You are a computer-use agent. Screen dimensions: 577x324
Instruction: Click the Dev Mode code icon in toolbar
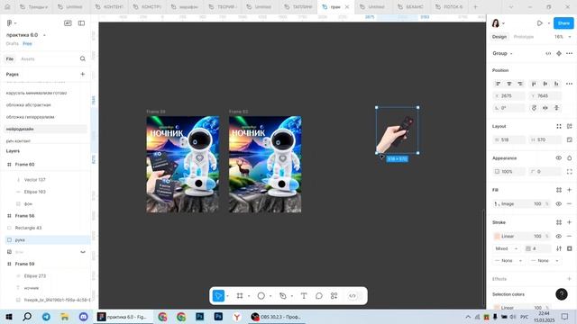[x=353, y=296]
